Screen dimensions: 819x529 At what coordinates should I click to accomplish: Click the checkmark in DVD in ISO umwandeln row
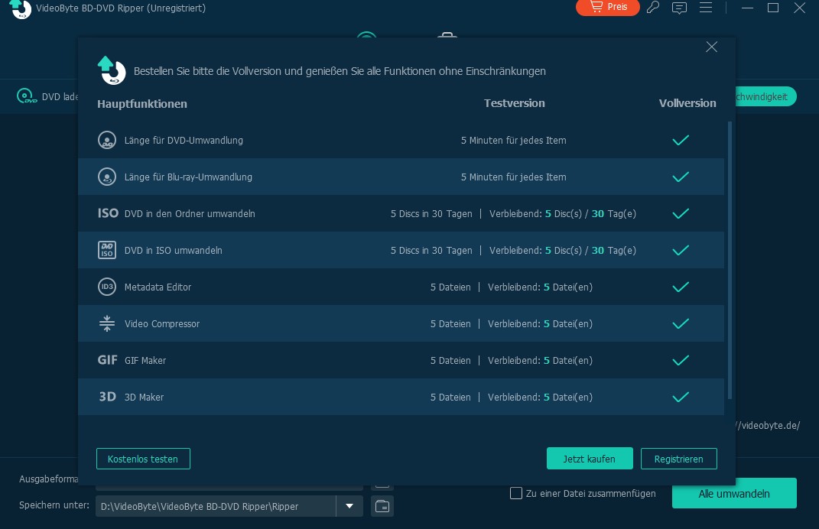(x=681, y=250)
